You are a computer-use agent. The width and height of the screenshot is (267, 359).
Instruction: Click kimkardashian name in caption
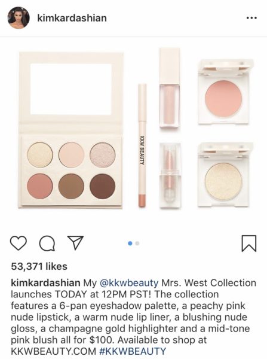[x=45, y=283]
